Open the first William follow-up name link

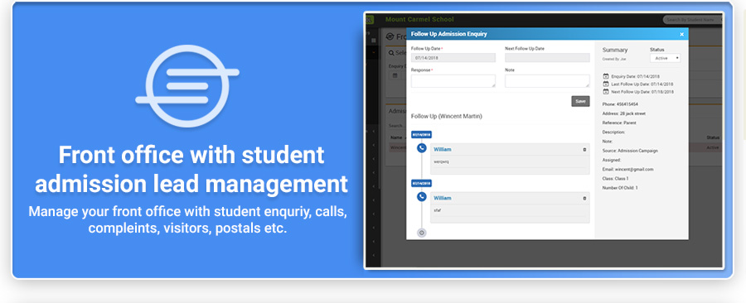coord(443,149)
